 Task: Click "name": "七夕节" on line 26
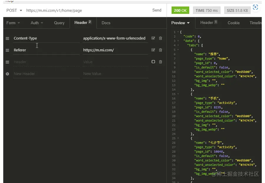[x=209, y=143]
